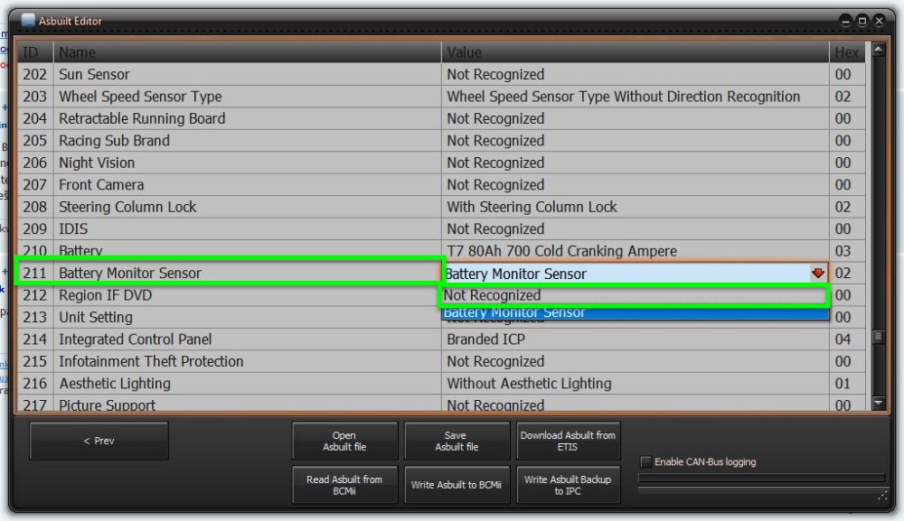Click the Value cell of Steering Column Lock

tap(636, 207)
